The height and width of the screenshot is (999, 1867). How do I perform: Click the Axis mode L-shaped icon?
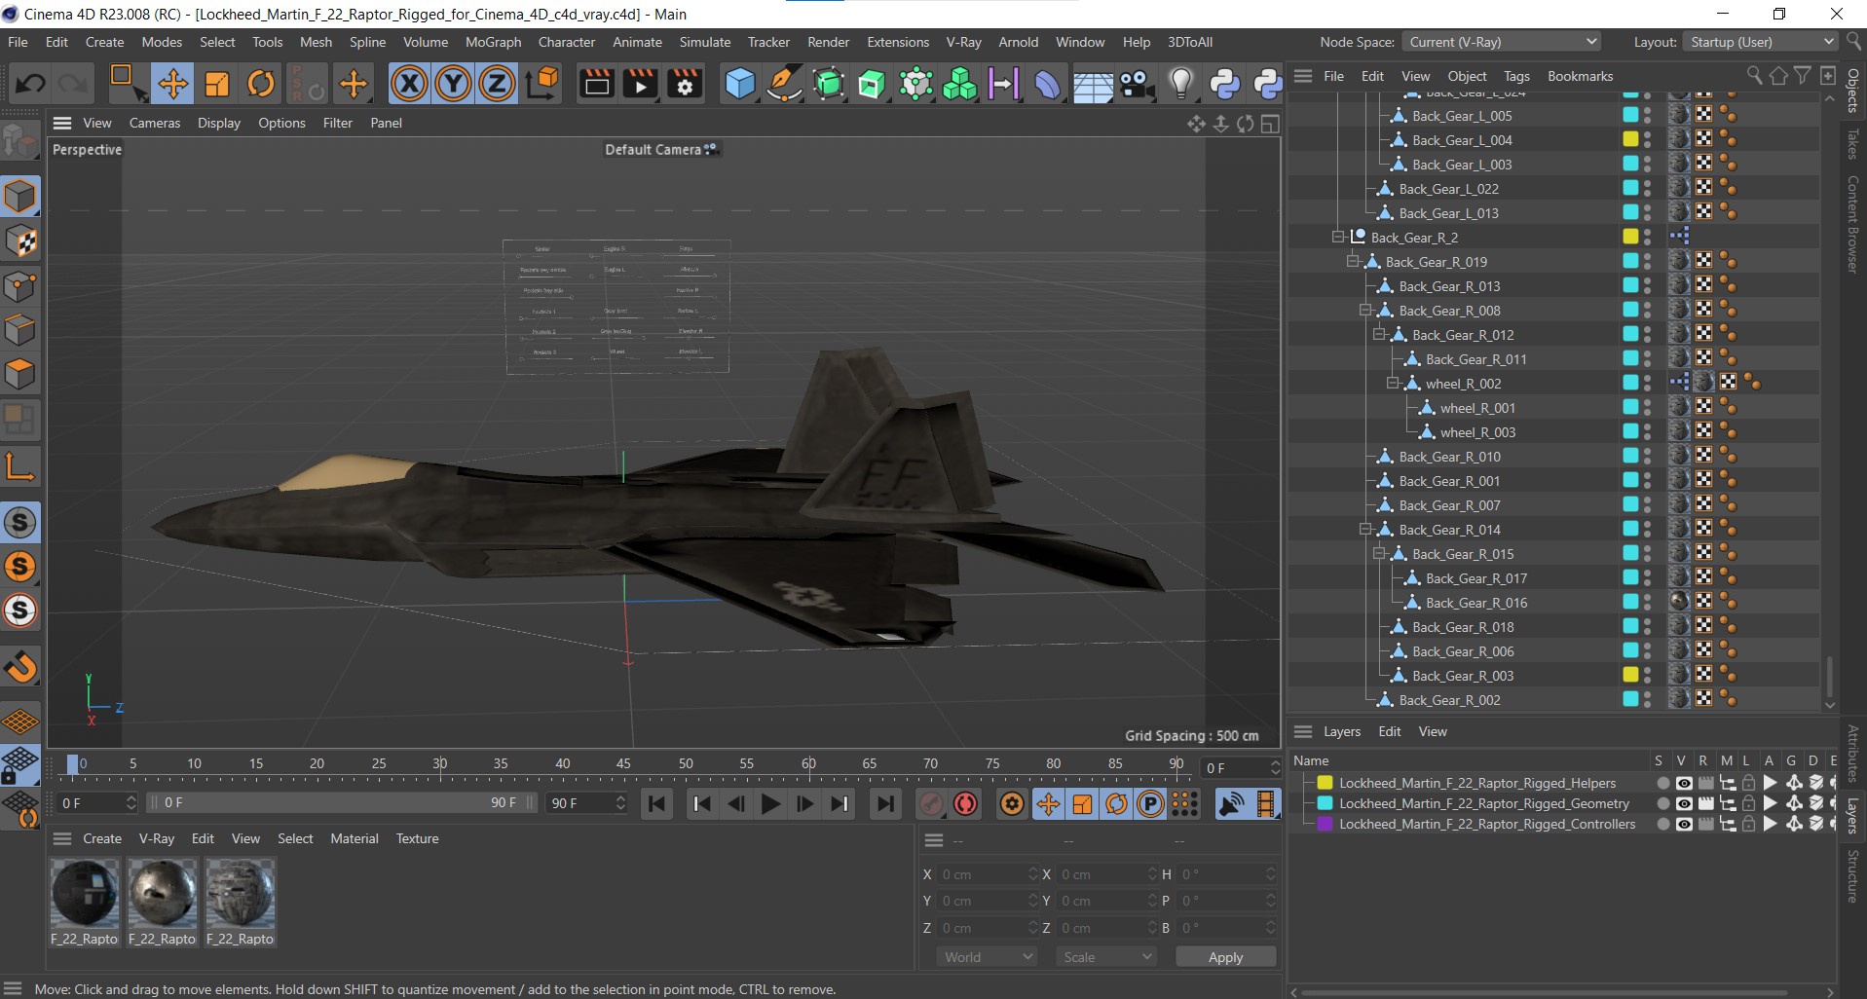click(x=19, y=466)
